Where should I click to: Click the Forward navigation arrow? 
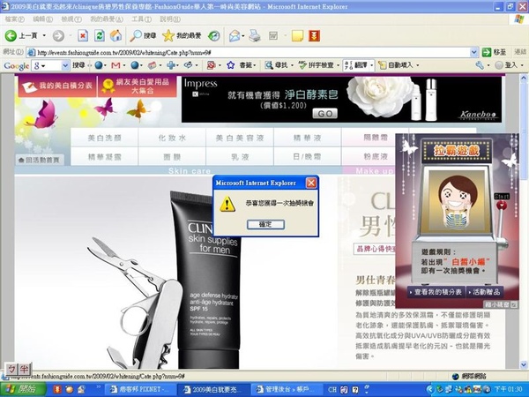coord(58,35)
